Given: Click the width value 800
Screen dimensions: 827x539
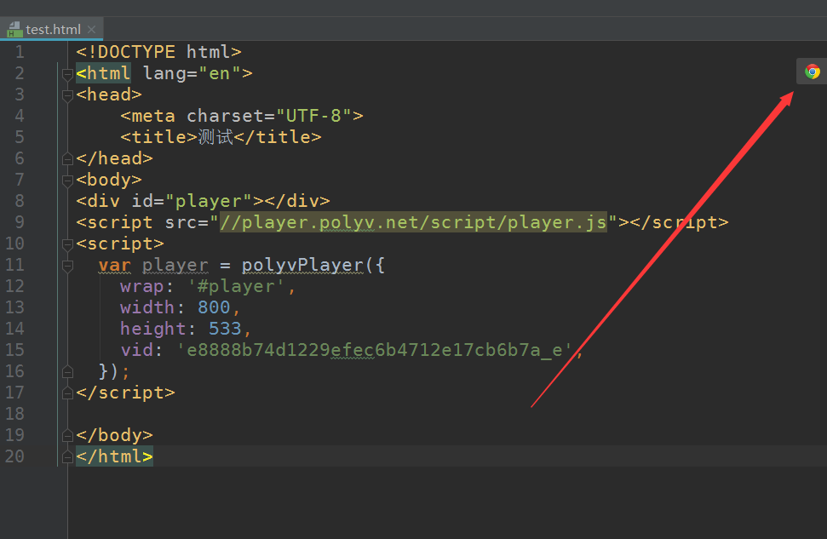Looking at the screenshot, I should 214,307.
